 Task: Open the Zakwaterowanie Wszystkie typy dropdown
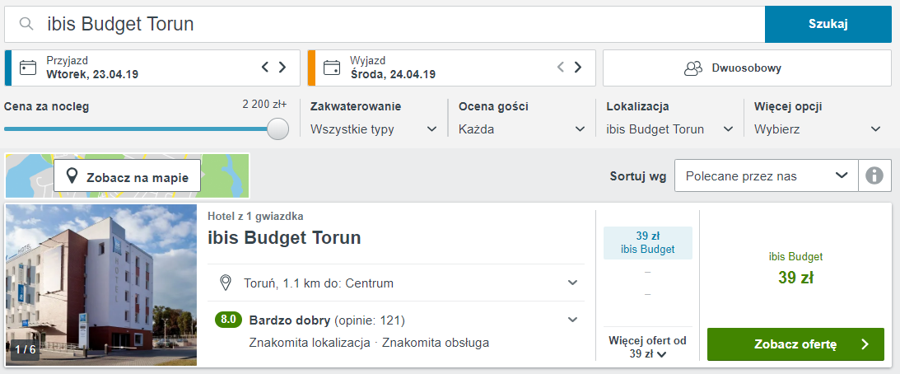pyautogui.click(x=374, y=129)
